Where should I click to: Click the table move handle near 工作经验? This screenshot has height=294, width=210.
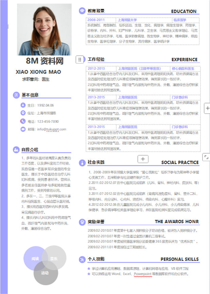click(x=80, y=60)
